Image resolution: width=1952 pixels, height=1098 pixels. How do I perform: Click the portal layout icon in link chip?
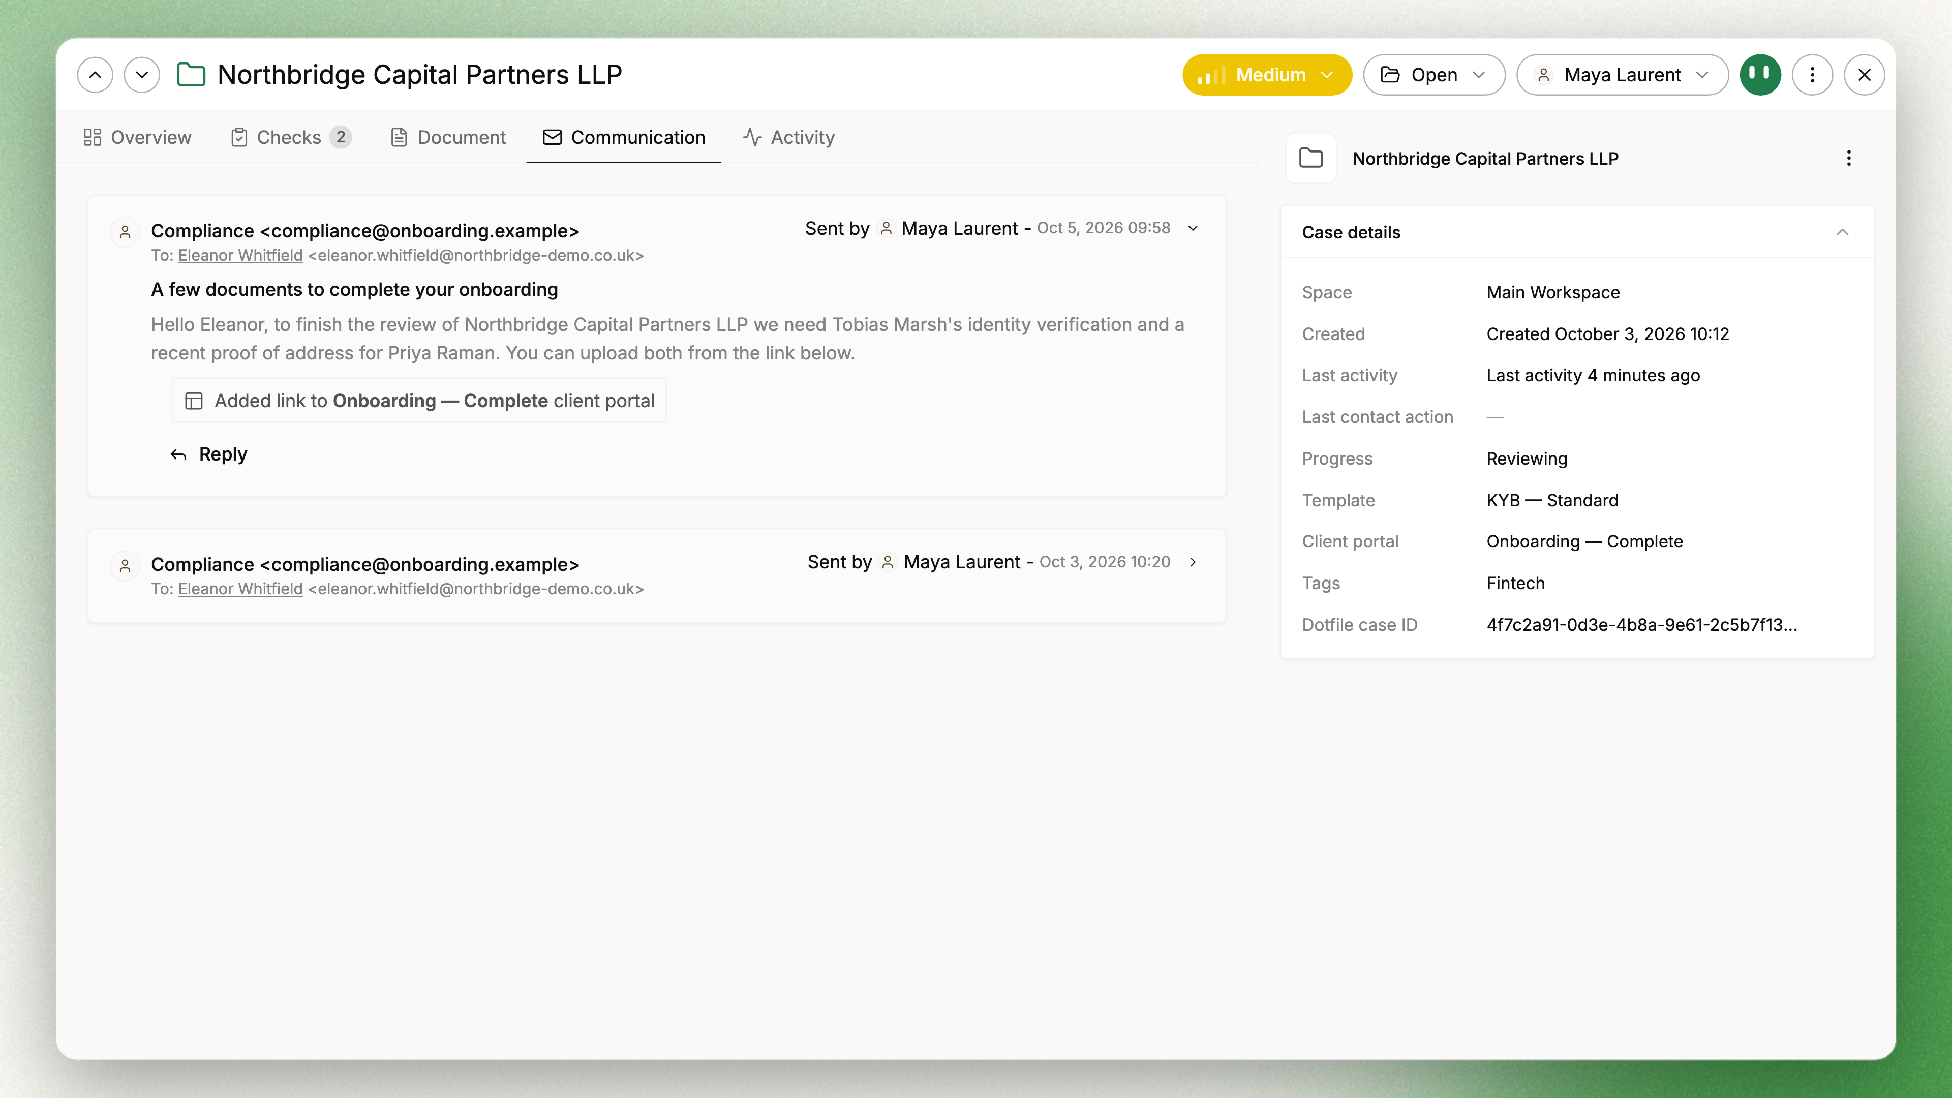[x=194, y=401]
